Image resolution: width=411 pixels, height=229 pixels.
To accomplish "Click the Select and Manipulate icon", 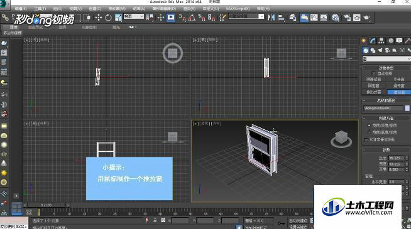I will click(x=161, y=18).
